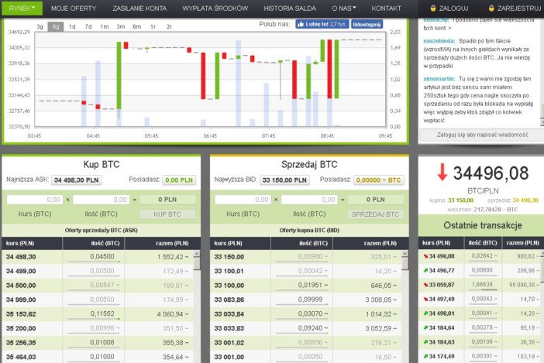
Task: Click Zaloguj się aby napisać wiadomość field
Action: tap(483, 135)
